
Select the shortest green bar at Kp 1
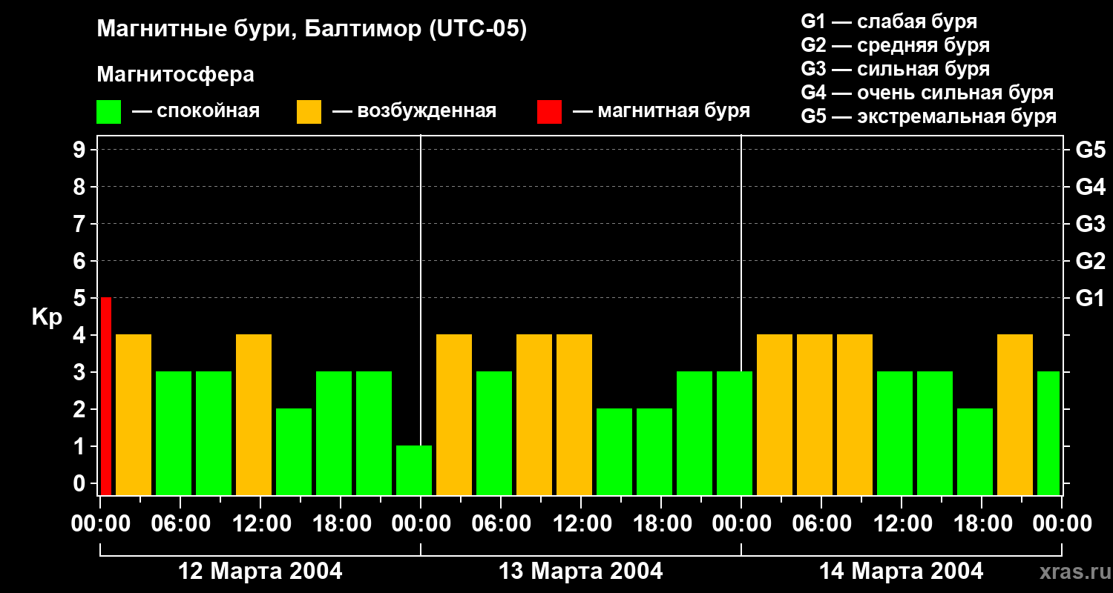pos(413,470)
